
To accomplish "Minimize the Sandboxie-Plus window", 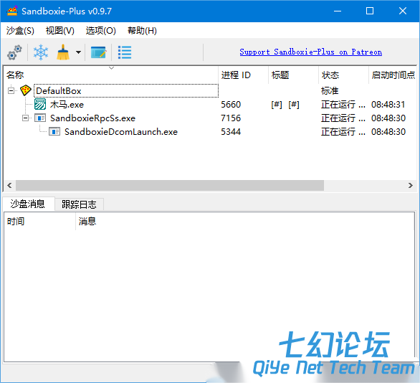I will [338, 11].
